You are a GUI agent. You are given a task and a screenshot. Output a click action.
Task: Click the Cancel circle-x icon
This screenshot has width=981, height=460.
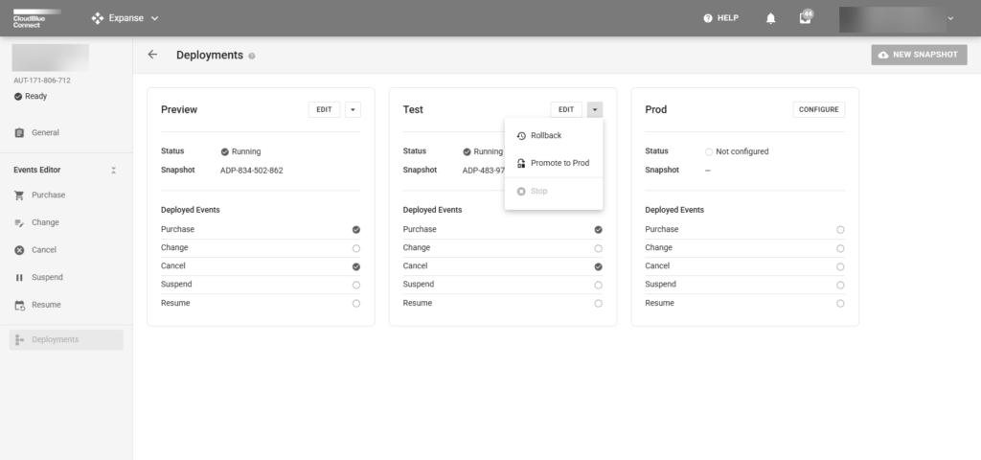tap(19, 250)
